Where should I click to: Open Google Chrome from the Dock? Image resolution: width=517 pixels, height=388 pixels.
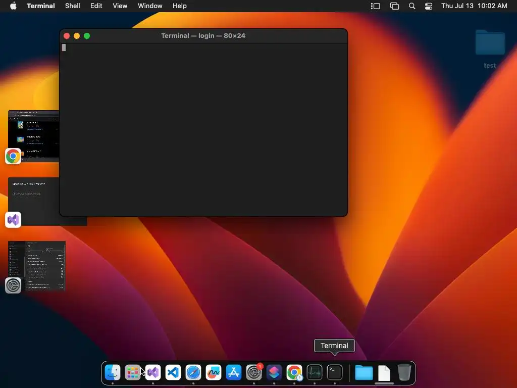click(x=294, y=372)
